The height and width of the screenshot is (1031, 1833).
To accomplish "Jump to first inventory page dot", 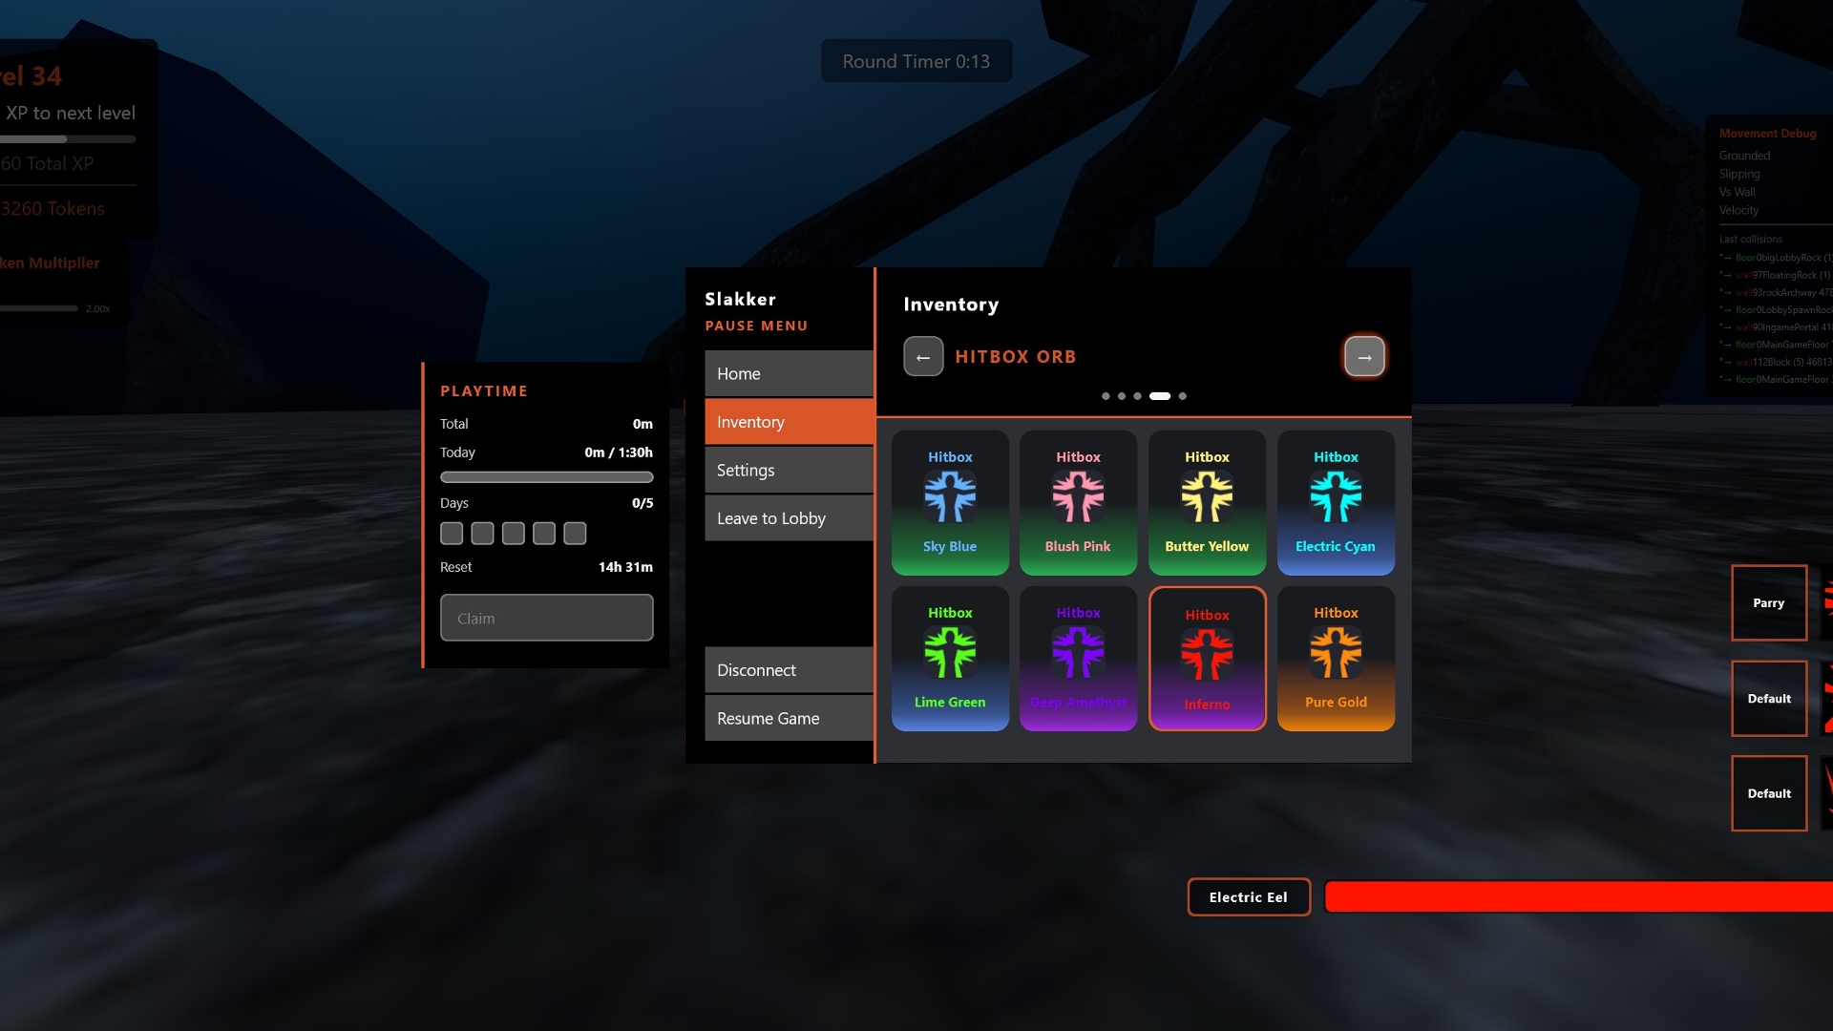I will click(1106, 396).
